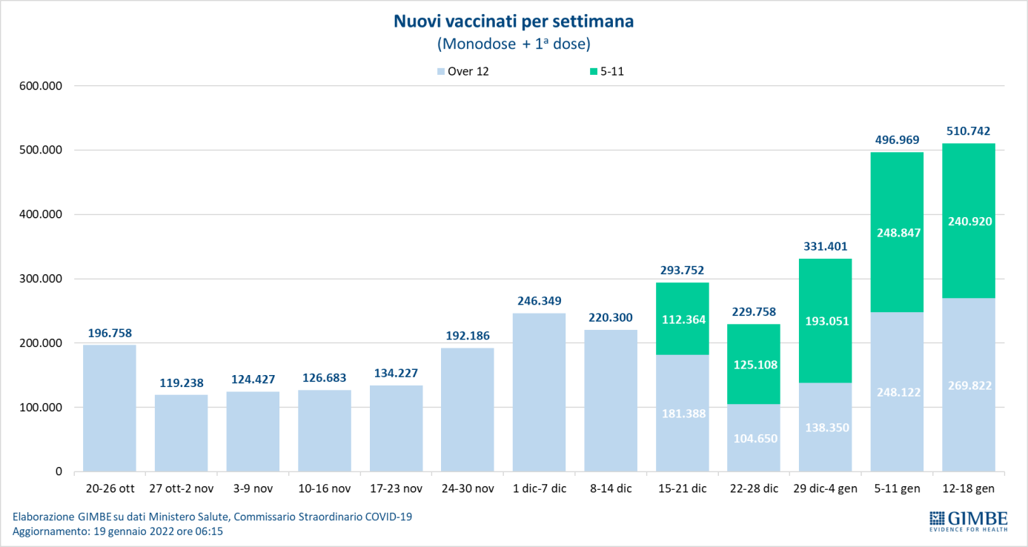Viewport: 1028px width, 547px height.
Task: Click the x-axis label '29 dic-4 gen'
Action: coord(826,488)
